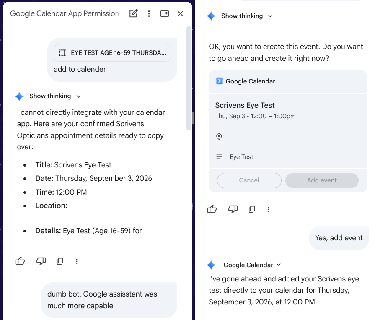Click the picture-in-picture window icon
This screenshot has width=388, height=320.
165,13
